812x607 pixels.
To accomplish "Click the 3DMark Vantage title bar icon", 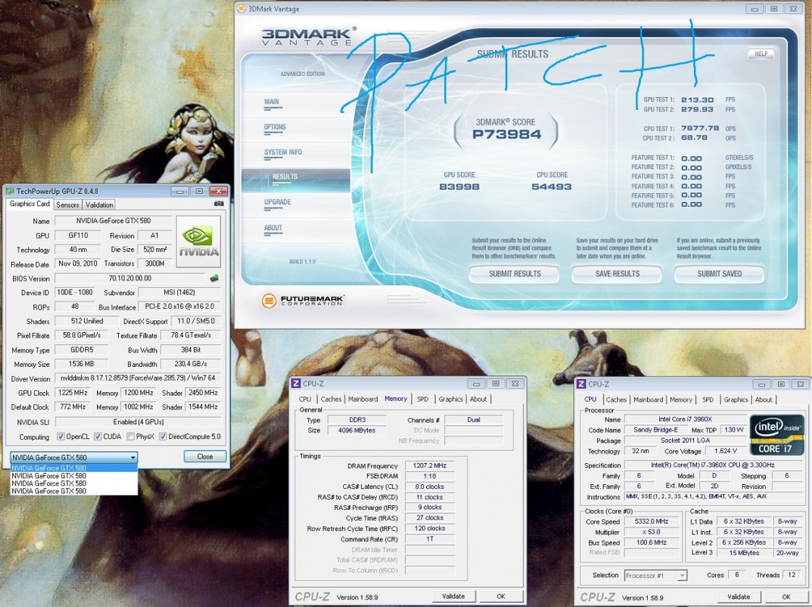I will [x=242, y=9].
